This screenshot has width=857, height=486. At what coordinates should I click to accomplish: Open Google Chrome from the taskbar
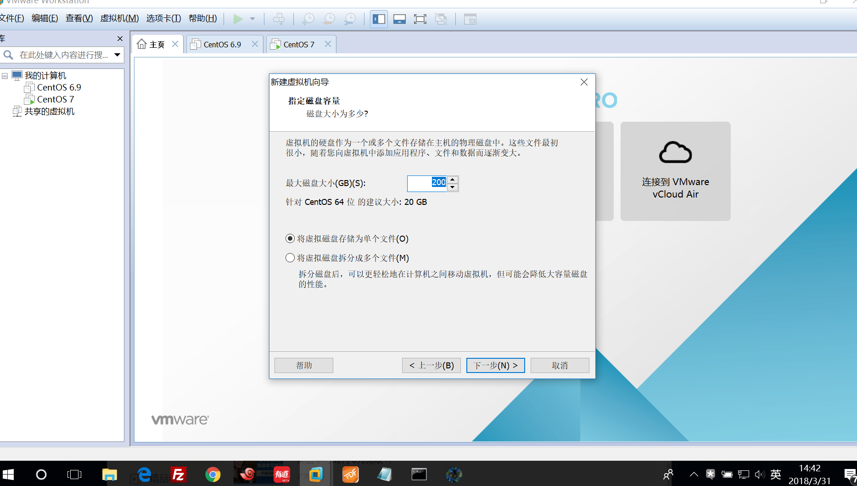click(x=213, y=475)
